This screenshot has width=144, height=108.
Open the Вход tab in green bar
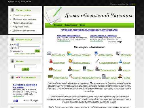click(x=82, y=25)
